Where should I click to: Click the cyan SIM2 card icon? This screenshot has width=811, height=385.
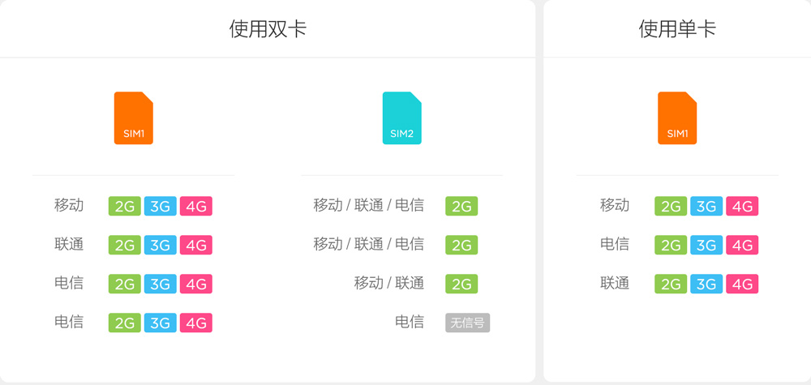[401, 118]
